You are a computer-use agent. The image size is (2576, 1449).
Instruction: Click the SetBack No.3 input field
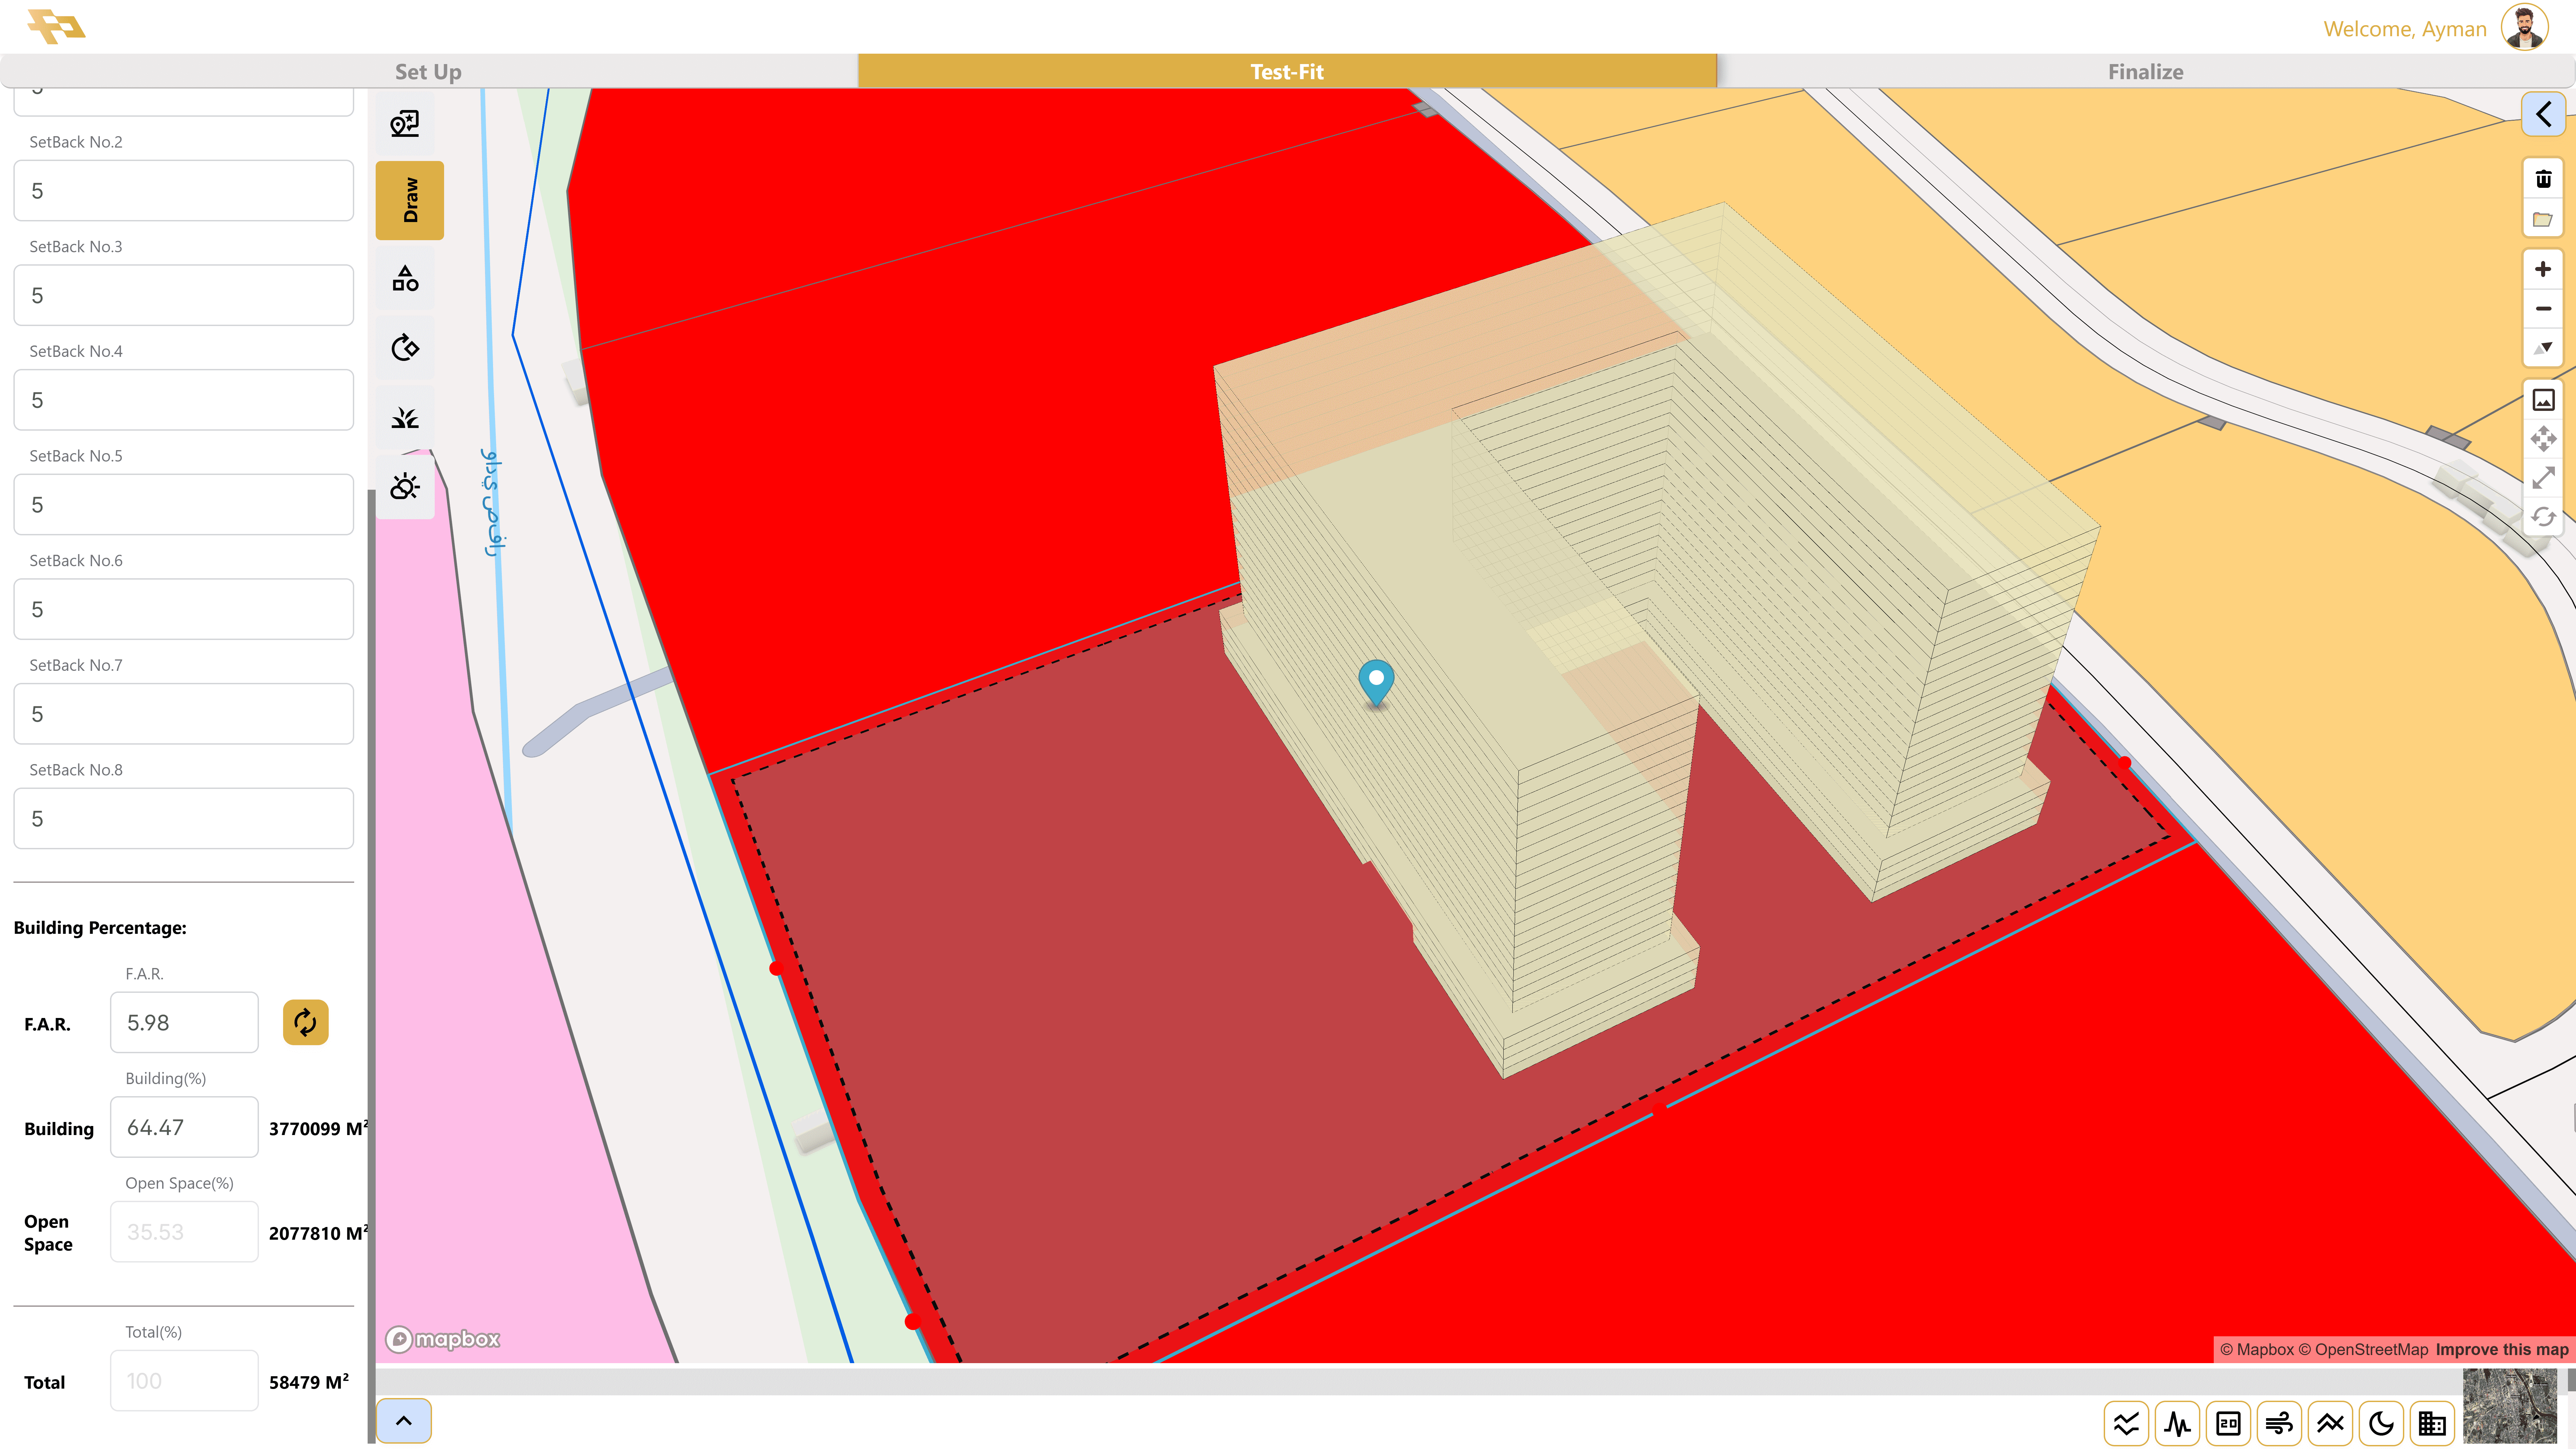coord(184,295)
